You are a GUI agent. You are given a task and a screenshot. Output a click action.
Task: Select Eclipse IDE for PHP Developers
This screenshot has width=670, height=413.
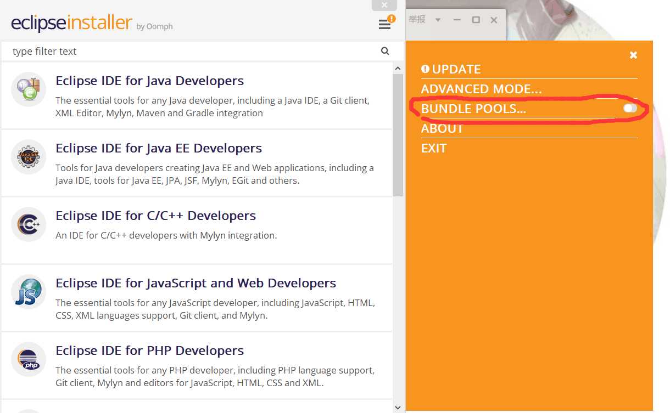(x=197, y=365)
